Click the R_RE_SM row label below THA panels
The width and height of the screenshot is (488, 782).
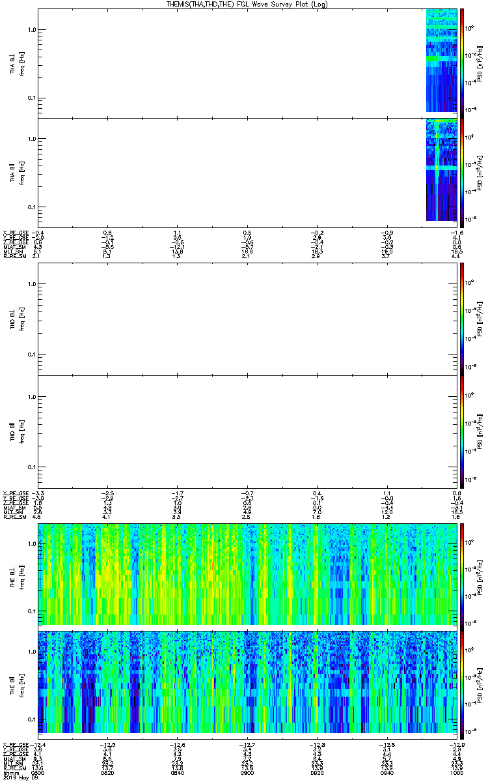(x=14, y=257)
